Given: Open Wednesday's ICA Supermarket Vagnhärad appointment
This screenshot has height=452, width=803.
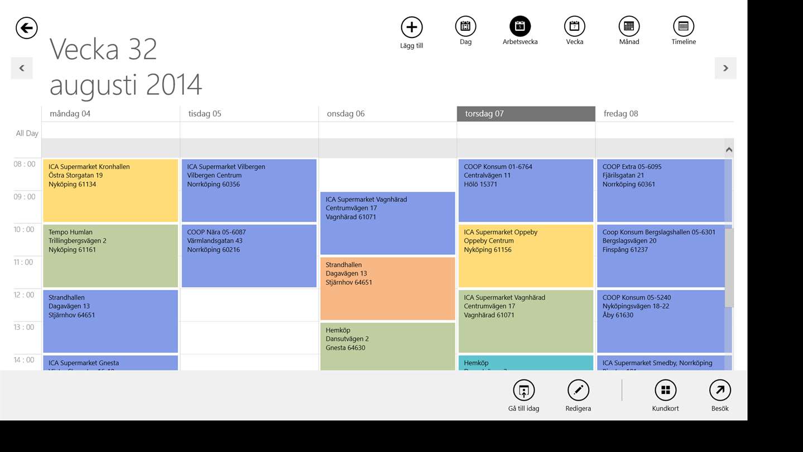Looking at the screenshot, I should 387,223.
